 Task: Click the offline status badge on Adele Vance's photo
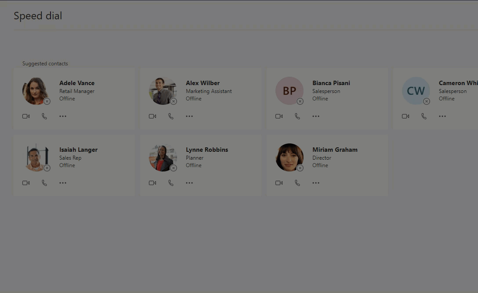pos(47,101)
